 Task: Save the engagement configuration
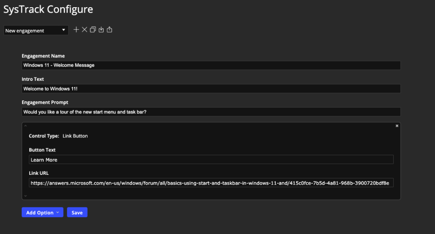pos(77,212)
